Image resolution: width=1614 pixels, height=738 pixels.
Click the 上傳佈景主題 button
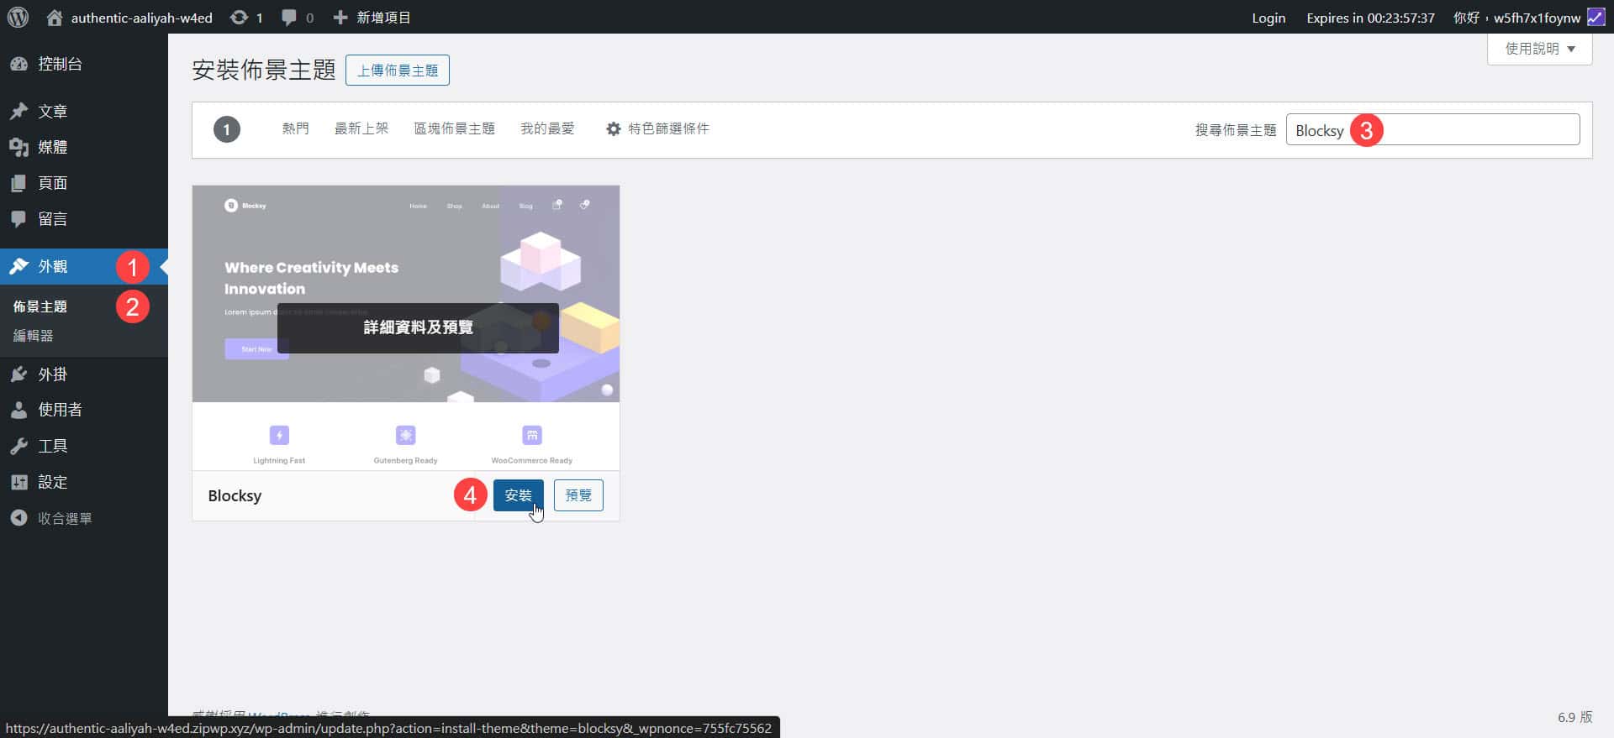point(398,71)
